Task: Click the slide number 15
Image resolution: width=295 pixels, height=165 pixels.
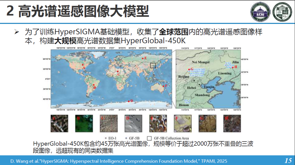Action: [288, 160]
